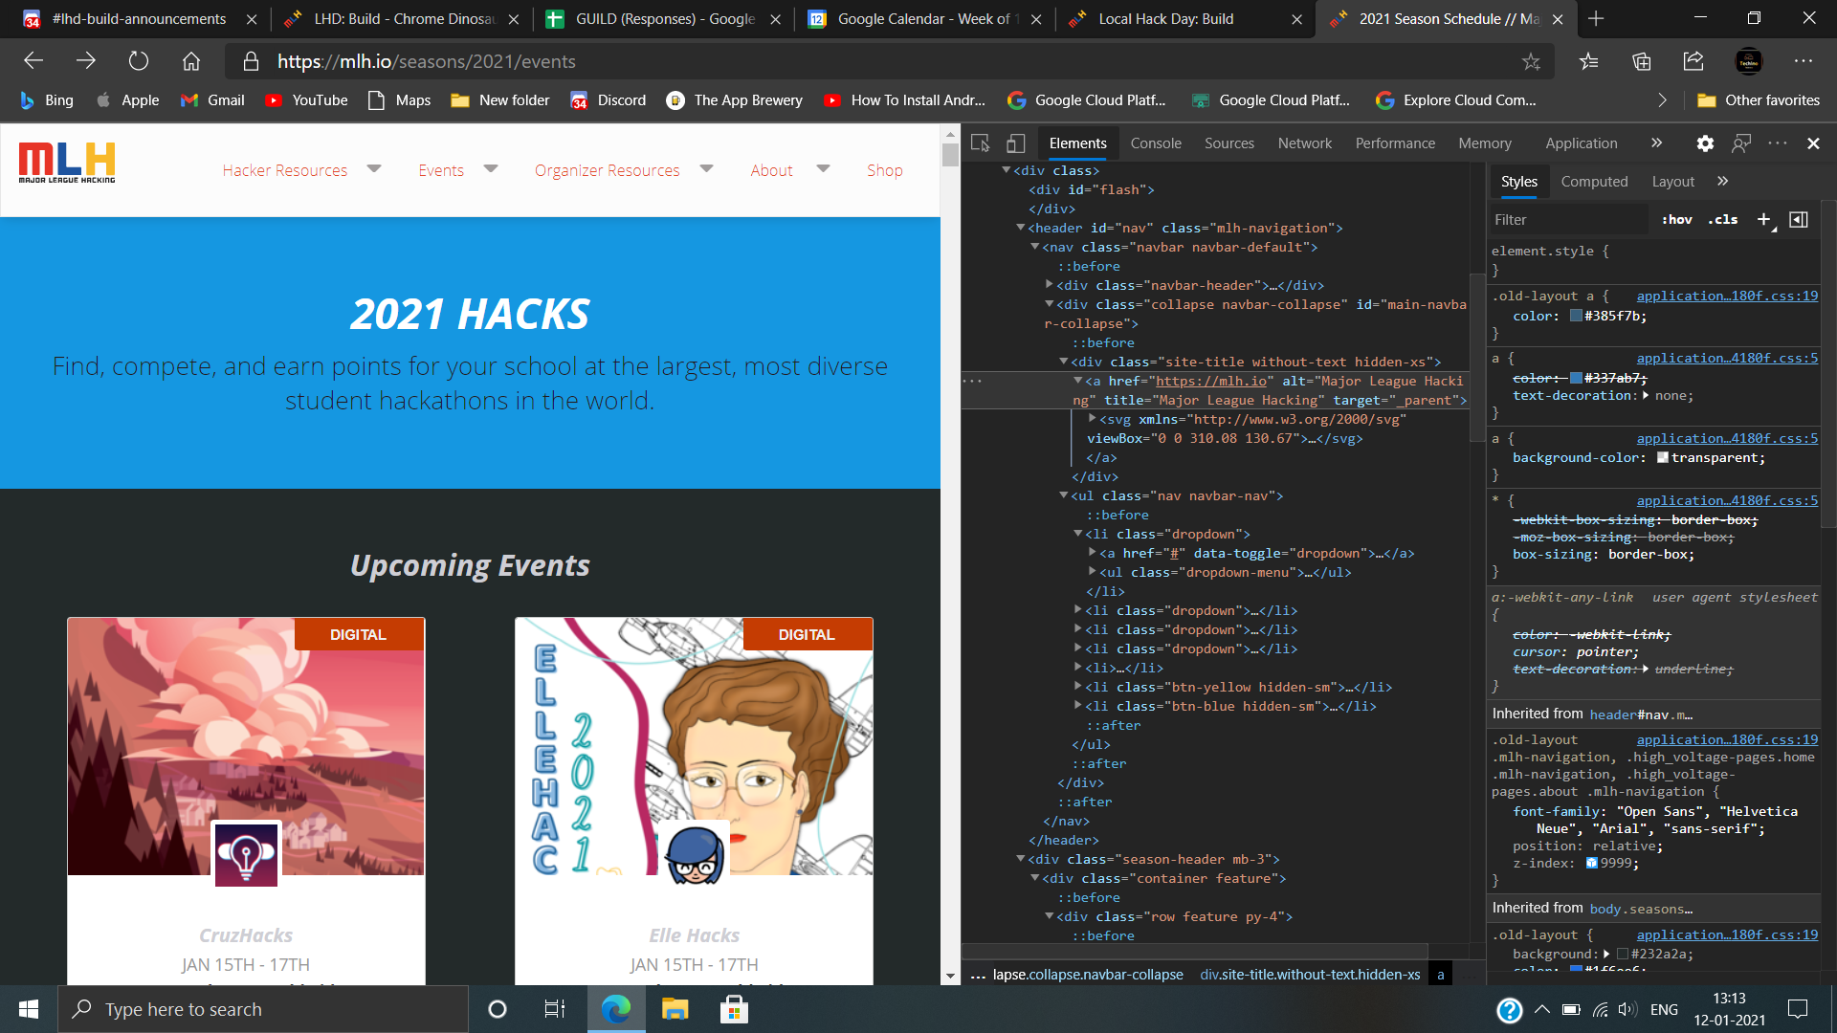
Task: Open DevTools customize menu with three dots
Action: (1777, 143)
